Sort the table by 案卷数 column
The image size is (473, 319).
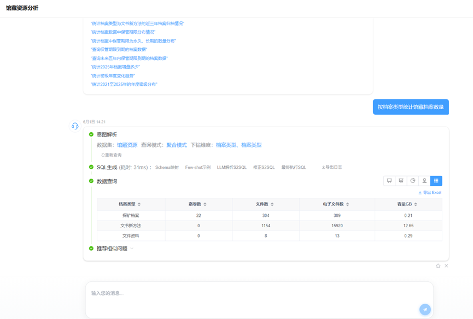[x=205, y=204]
